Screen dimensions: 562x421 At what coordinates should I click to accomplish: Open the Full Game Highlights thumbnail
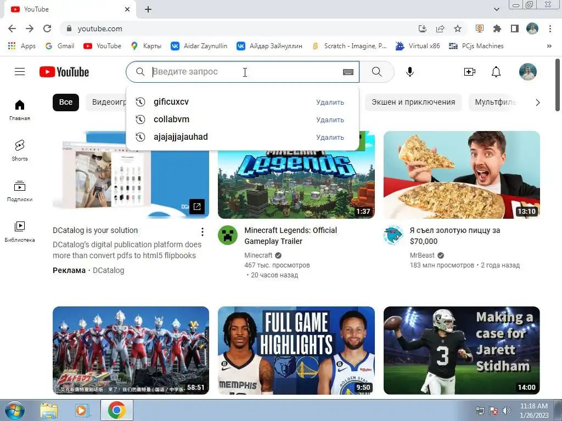(296, 350)
